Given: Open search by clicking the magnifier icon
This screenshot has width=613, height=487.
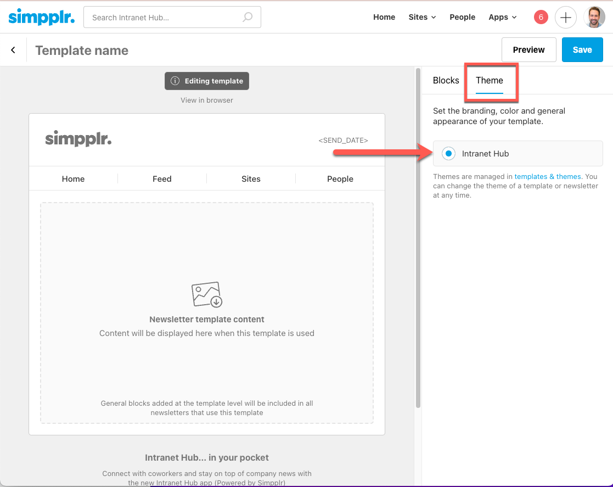Looking at the screenshot, I should 248,17.
